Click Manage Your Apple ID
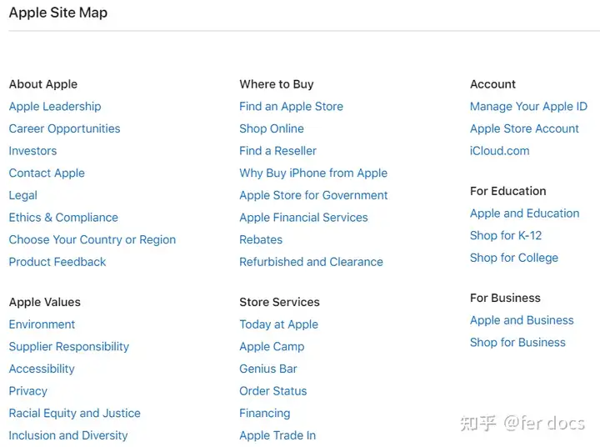The width and height of the screenshot is (600, 447). (528, 107)
